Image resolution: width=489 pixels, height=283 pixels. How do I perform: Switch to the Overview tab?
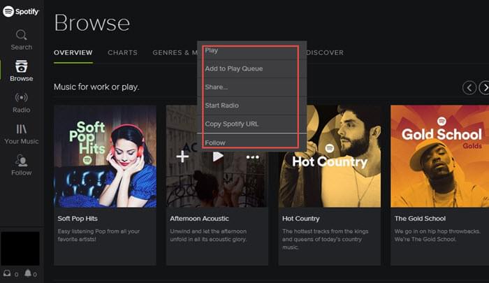click(x=73, y=52)
